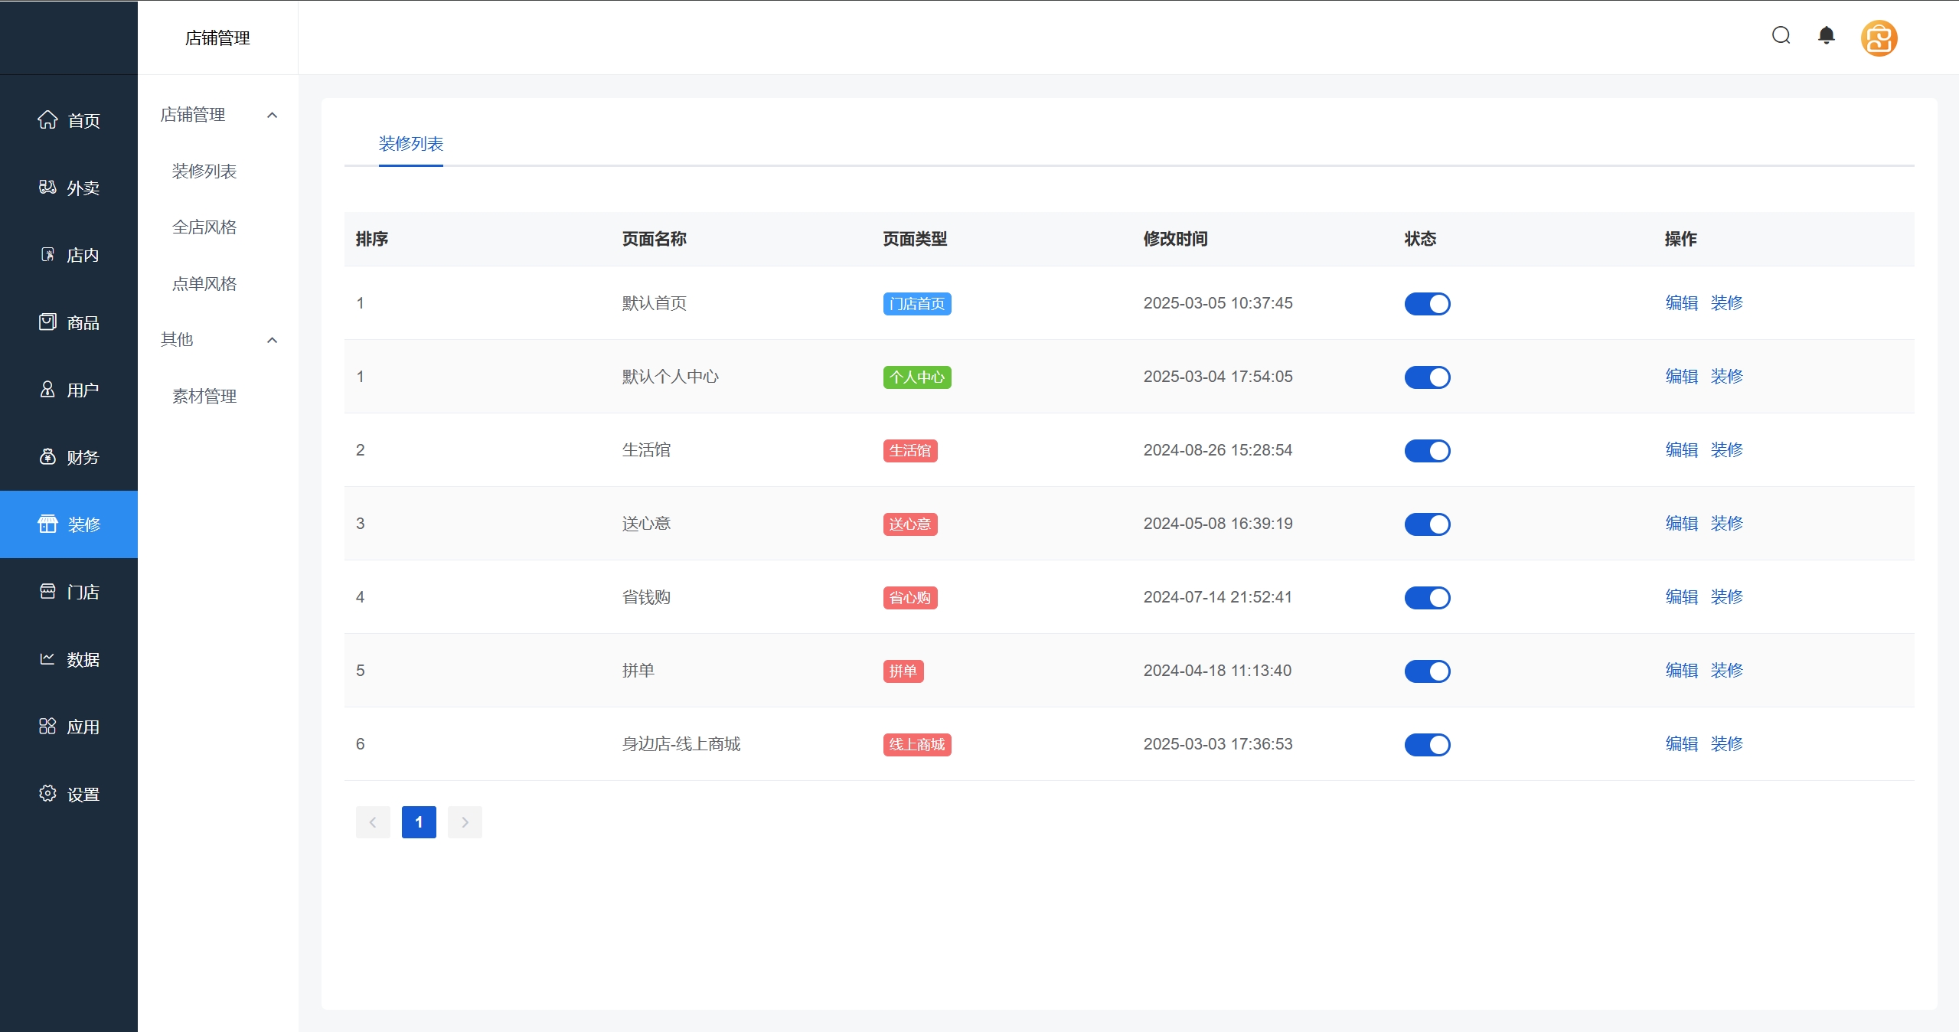Toggle status switch for 默认首页 row
Image resolution: width=1959 pixels, height=1032 pixels.
click(x=1427, y=304)
